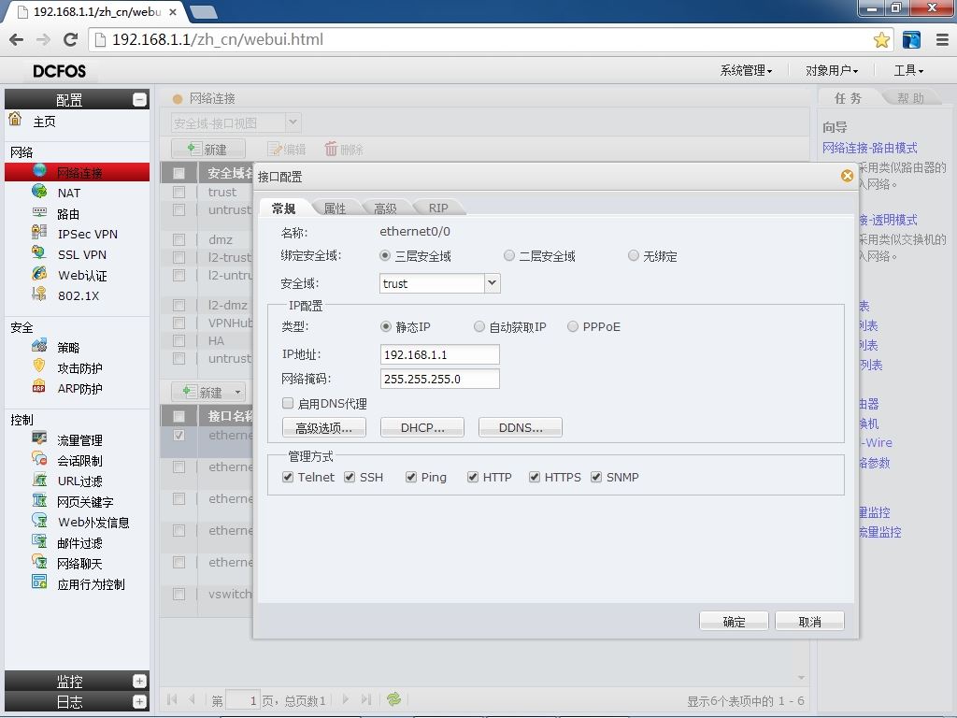Viewport: 957px width, 718px height.
Task: Choose PPPoE type radio button
Action: pyautogui.click(x=573, y=326)
